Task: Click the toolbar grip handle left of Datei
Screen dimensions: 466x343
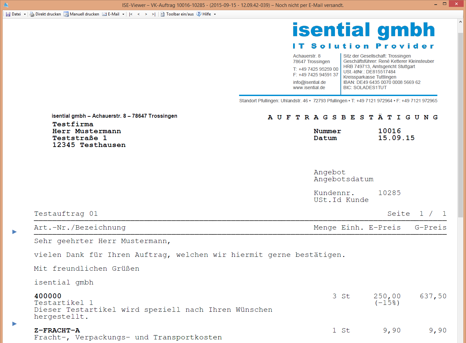Action: [4, 14]
